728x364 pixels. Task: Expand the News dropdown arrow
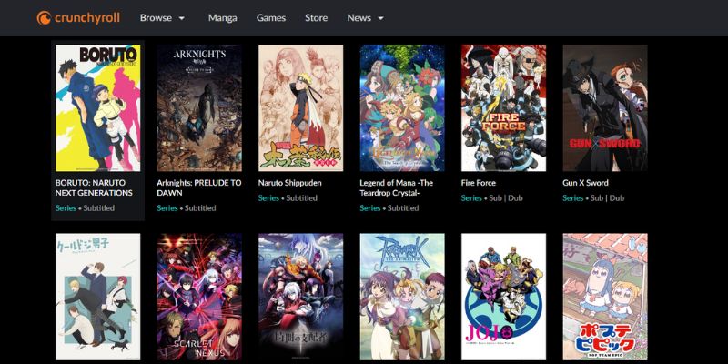(381, 18)
